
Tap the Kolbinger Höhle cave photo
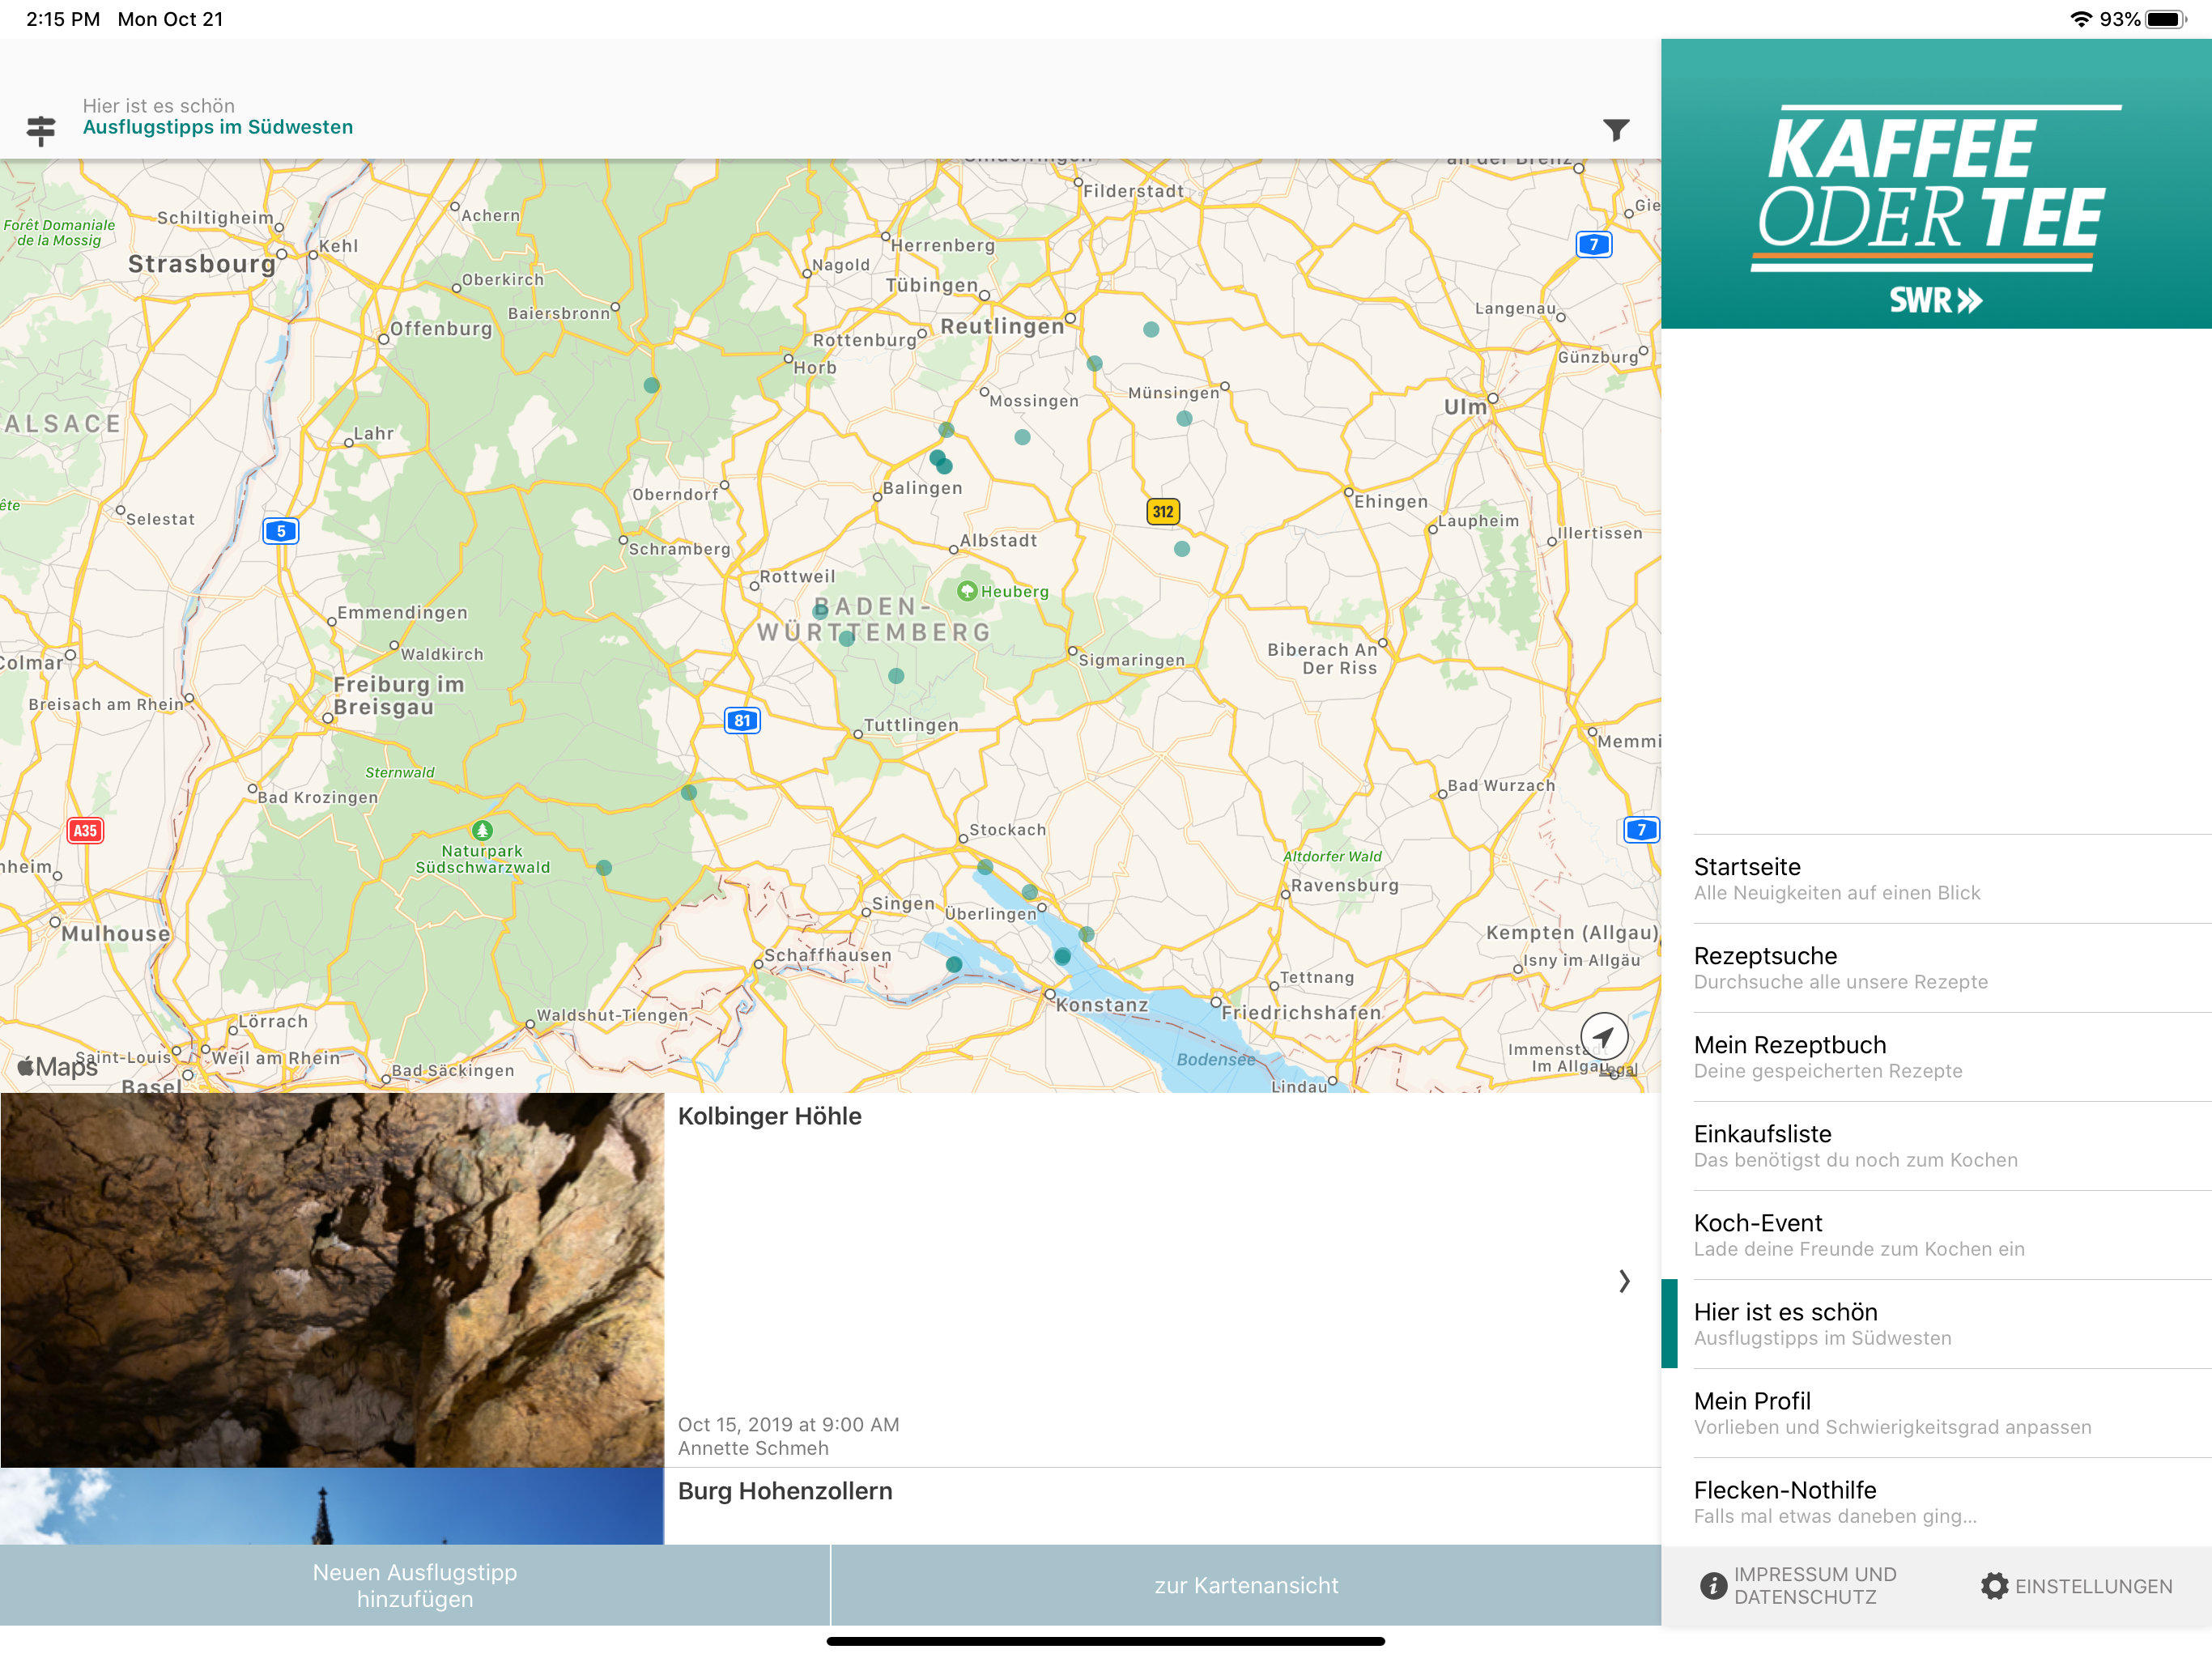coord(332,1280)
